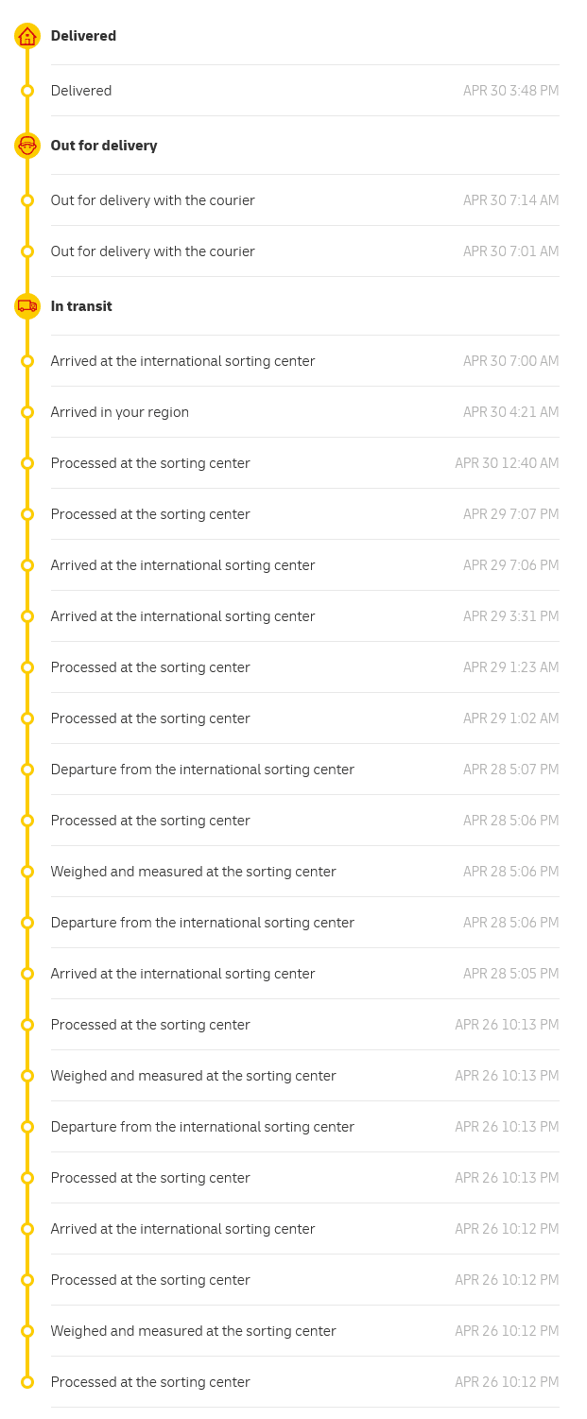587x1419 pixels.
Task: Click the courier face icon for Out for delivery
Action: [27, 146]
